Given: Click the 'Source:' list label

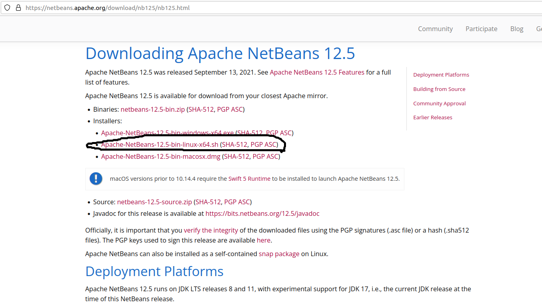Looking at the screenshot, I should click(x=104, y=202).
